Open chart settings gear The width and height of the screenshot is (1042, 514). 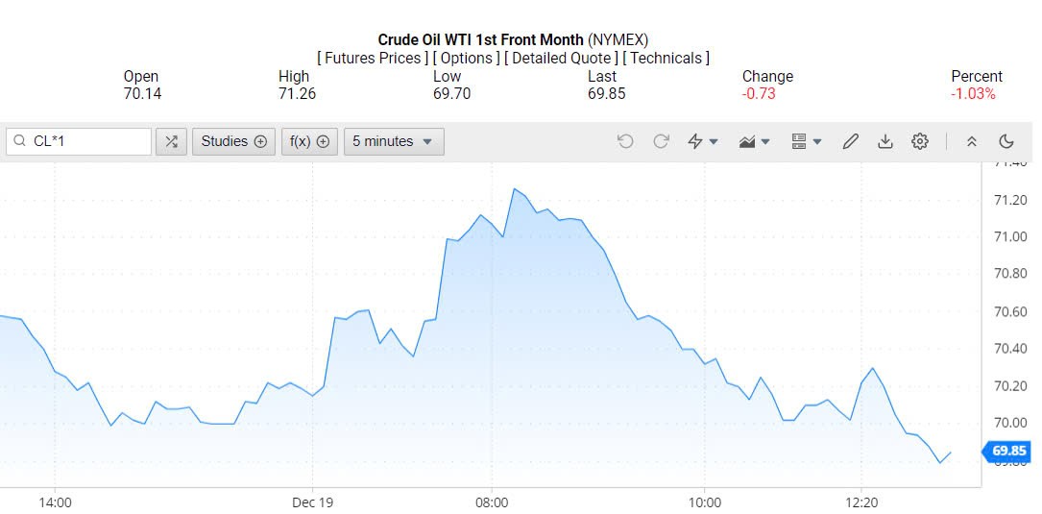pos(920,142)
